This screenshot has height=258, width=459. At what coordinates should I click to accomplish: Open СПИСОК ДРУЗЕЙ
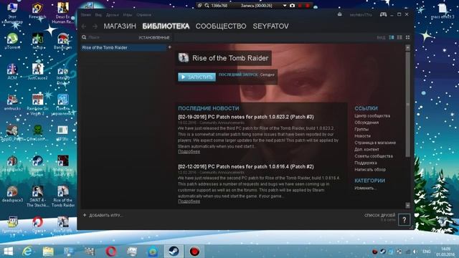pos(379,215)
